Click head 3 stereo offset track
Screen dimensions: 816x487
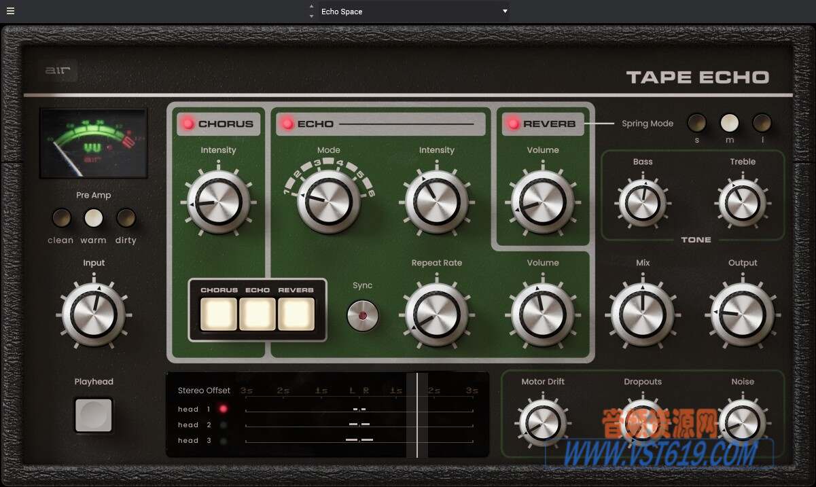pos(359,440)
